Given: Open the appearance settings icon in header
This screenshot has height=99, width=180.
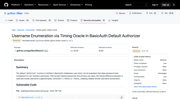Looking at the screenshot, I should point(174,5).
